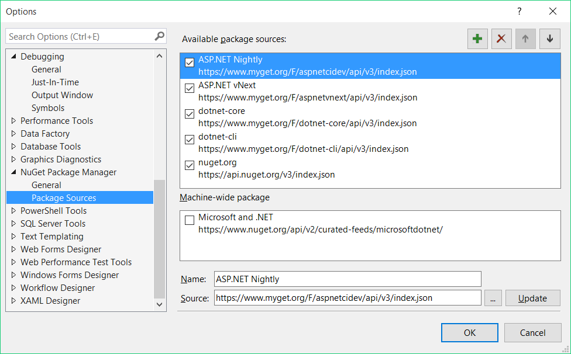The image size is (571, 354).
Task: Select the SQL Server Tools label
Action: (53, 224)
